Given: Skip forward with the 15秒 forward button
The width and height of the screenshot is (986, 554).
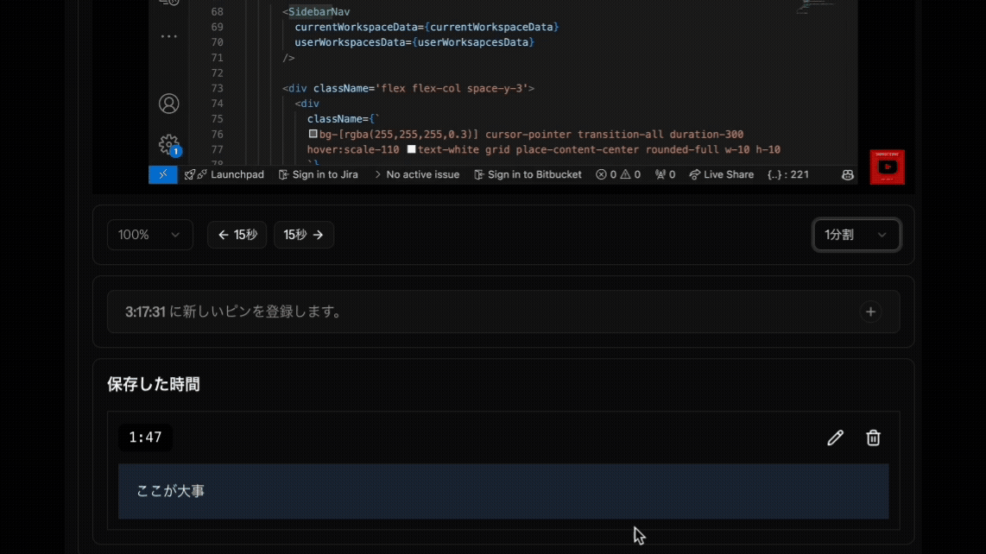Looking at the screenshot, I should 304,234.
